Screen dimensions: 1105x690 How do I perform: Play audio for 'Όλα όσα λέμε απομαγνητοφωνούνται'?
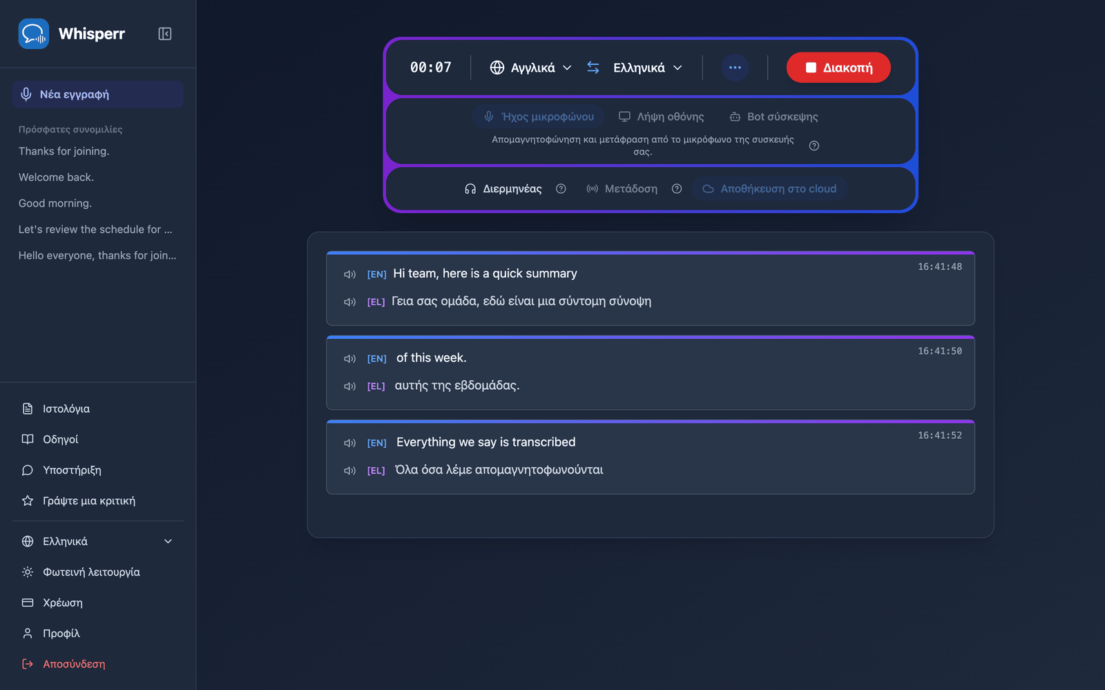point(349,471)
